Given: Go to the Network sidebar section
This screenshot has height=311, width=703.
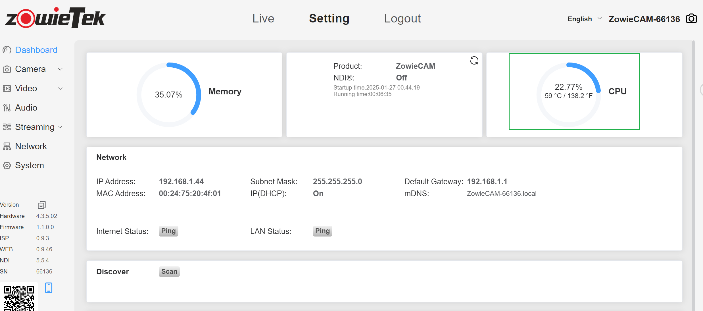Looking at the screenshot, I should (x=31, y=146).
